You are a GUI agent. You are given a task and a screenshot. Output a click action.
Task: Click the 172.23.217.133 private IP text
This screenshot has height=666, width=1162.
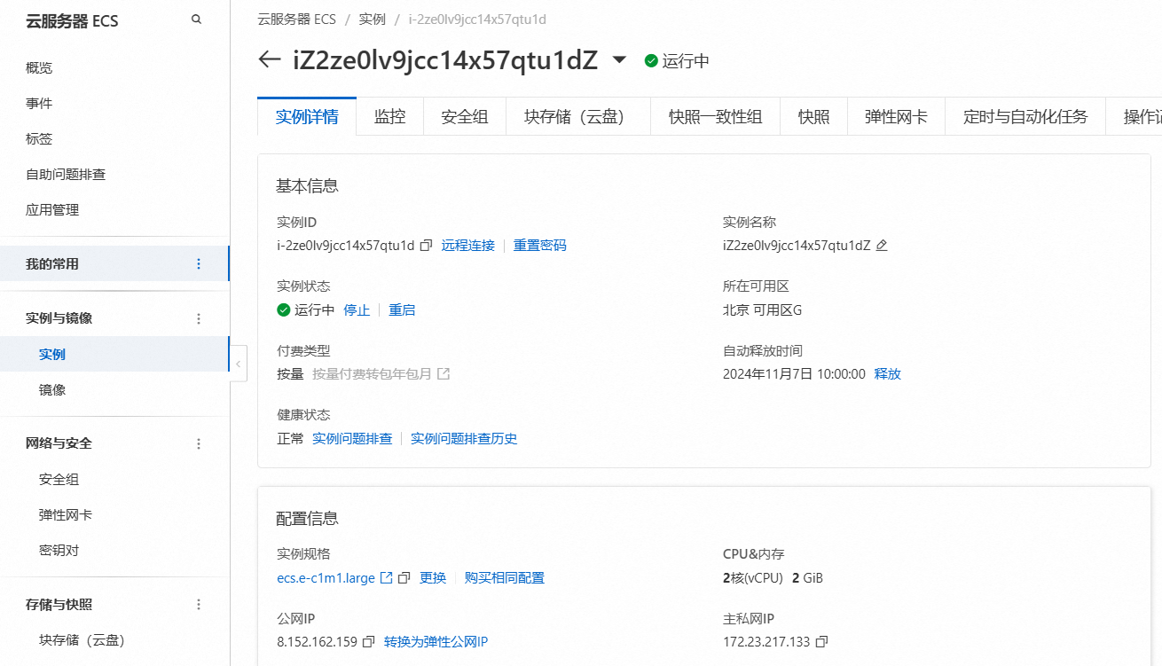766,642
